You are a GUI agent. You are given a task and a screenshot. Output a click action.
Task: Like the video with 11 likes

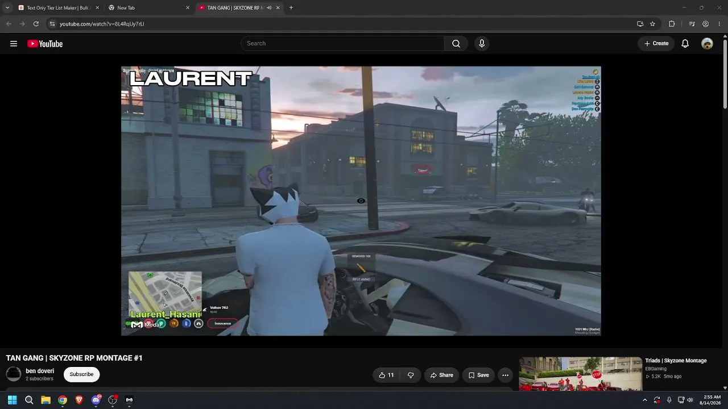[x=386, y=375]
